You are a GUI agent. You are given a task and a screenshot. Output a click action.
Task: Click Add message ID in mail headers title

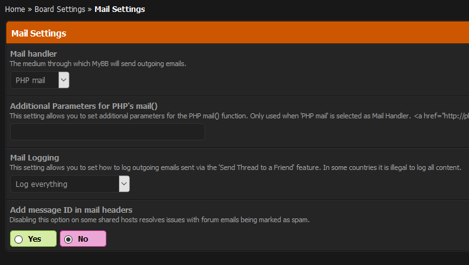(71, 210)
